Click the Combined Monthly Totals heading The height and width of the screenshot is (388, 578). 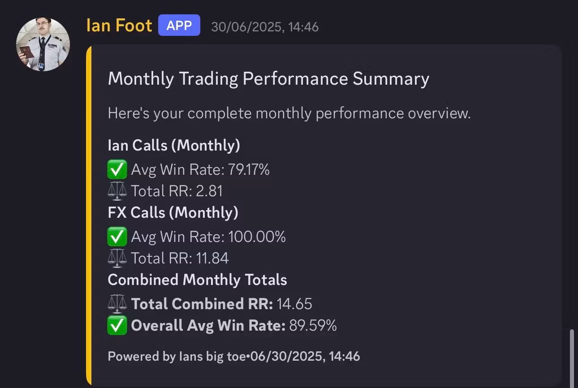point(197,280)
